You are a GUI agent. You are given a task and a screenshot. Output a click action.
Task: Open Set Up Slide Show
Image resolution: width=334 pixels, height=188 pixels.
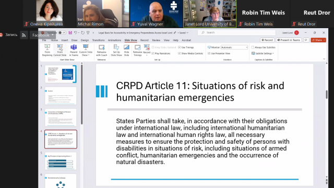116,50
